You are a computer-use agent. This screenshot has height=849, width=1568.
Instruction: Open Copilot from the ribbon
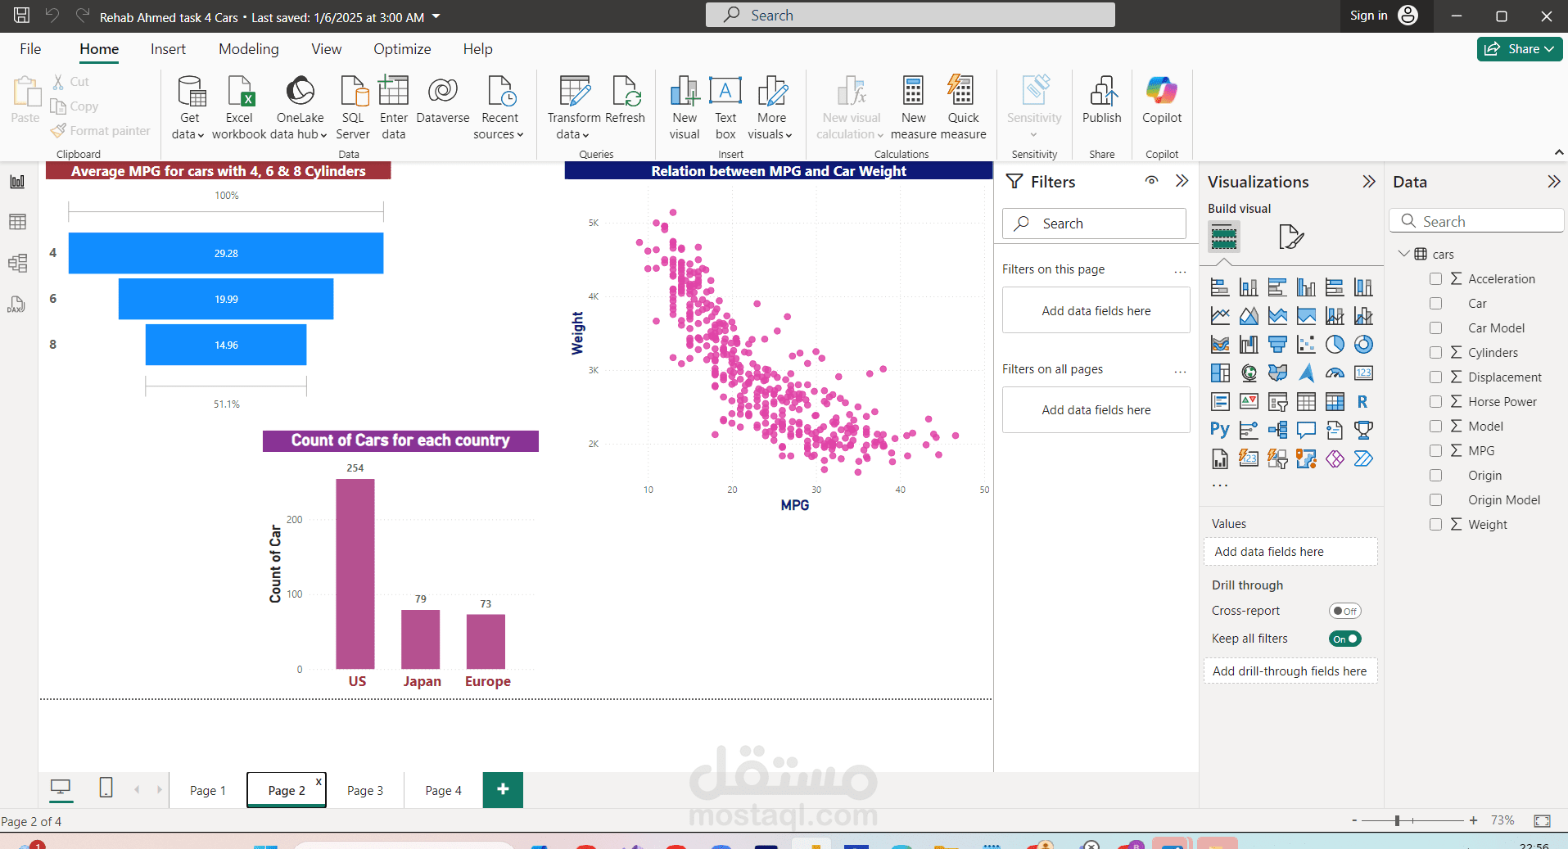(x=1162, y=100)
